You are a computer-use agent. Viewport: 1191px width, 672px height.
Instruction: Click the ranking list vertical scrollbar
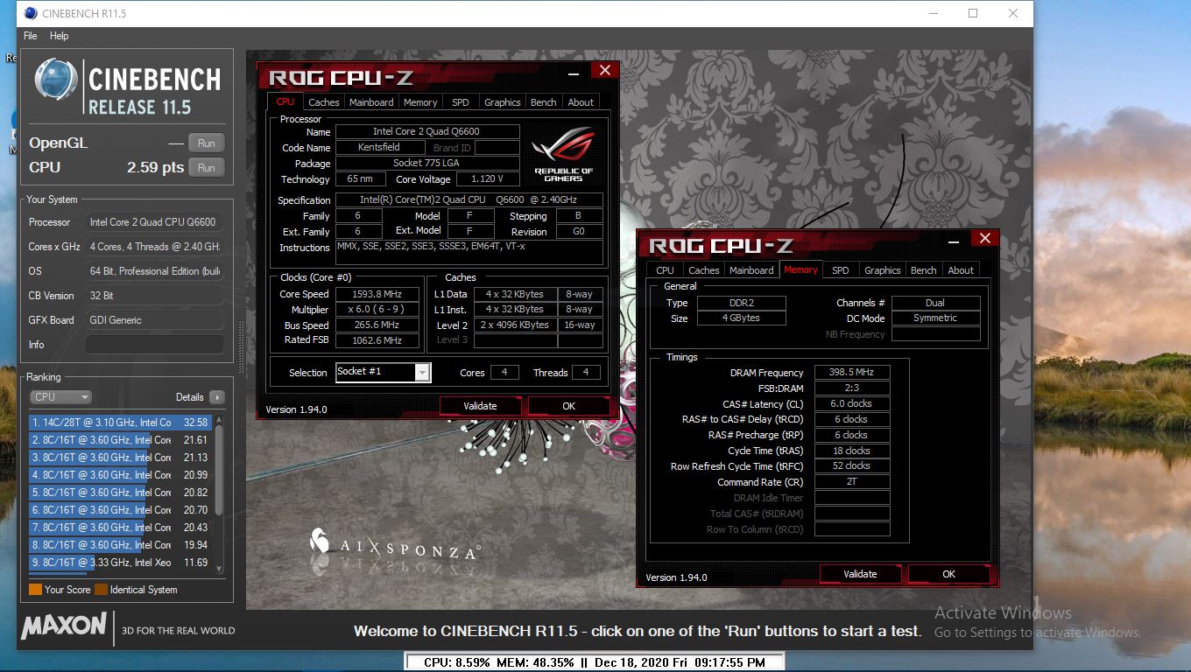tap(219, 494)
